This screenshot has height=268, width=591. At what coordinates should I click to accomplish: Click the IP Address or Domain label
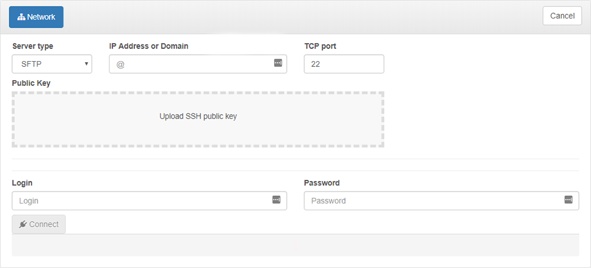click(x=148, y=46)
